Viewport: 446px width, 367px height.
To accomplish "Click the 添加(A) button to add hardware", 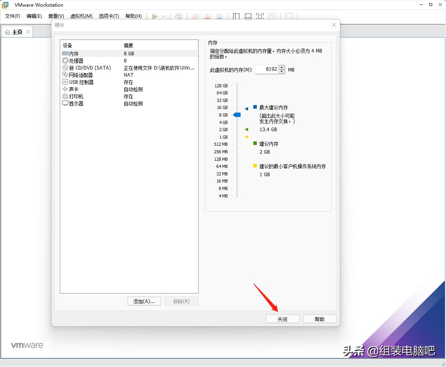I will [x=144, y=301].
